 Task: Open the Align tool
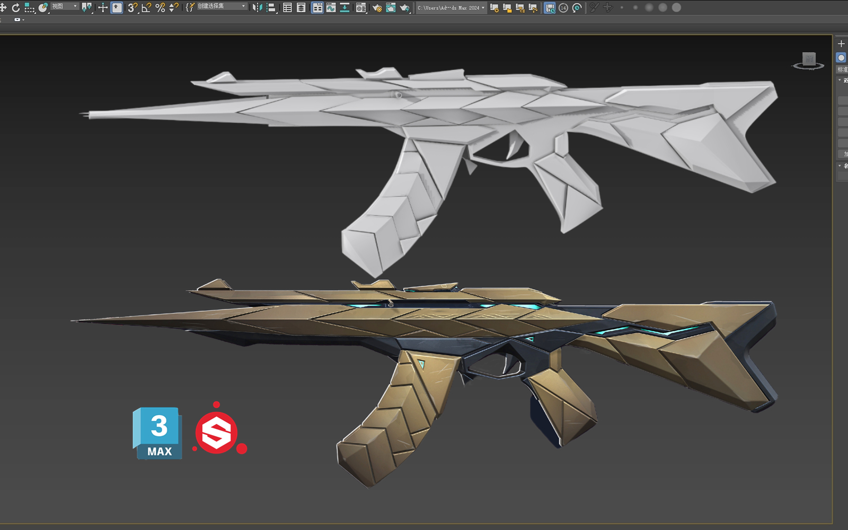coord(271,7)
